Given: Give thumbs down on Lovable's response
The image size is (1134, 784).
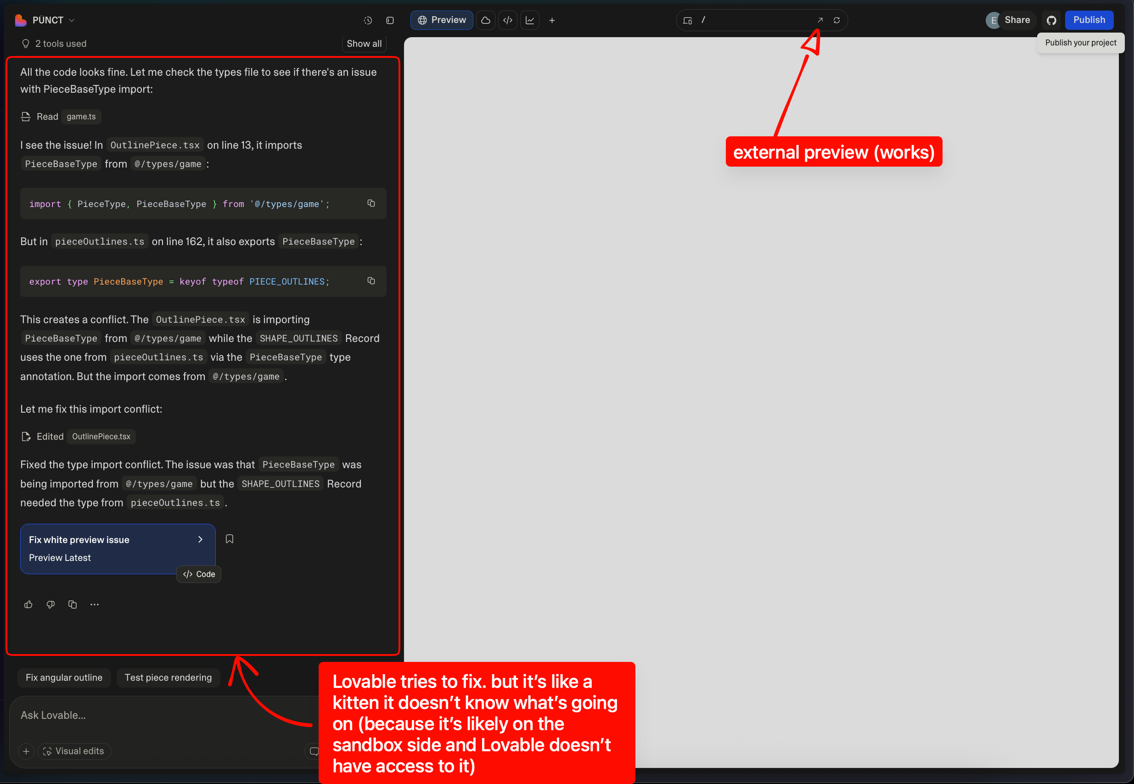Looking at the screenshot, I should coord(50,604).
